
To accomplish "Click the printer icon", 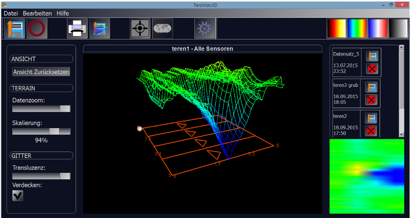I will (77, 29).
